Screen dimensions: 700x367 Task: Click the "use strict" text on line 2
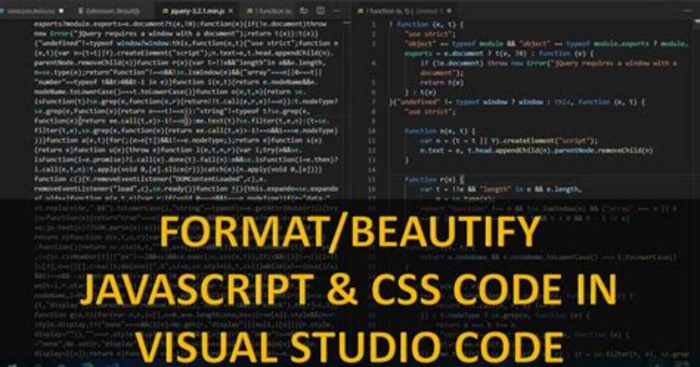click(x=430, y=34)
